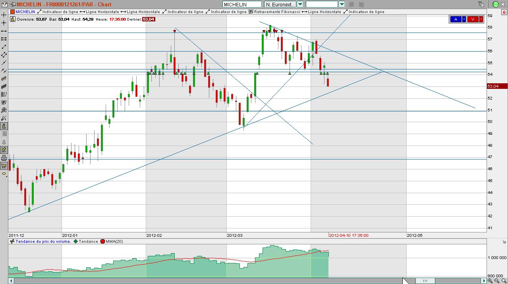Click the yellow info icon beside Ouverture
Screen dimensions: 508x284
[12, 19]
